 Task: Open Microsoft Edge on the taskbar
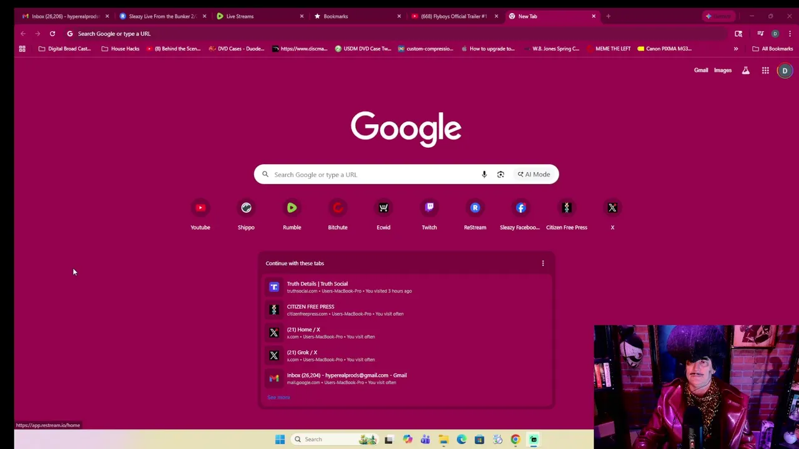pyautogui.click(x=461, y=440)
